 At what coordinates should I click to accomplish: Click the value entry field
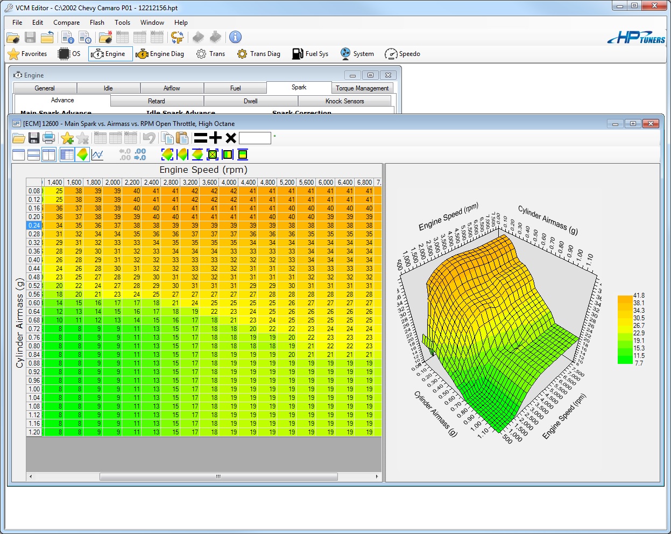click(255, 138)
